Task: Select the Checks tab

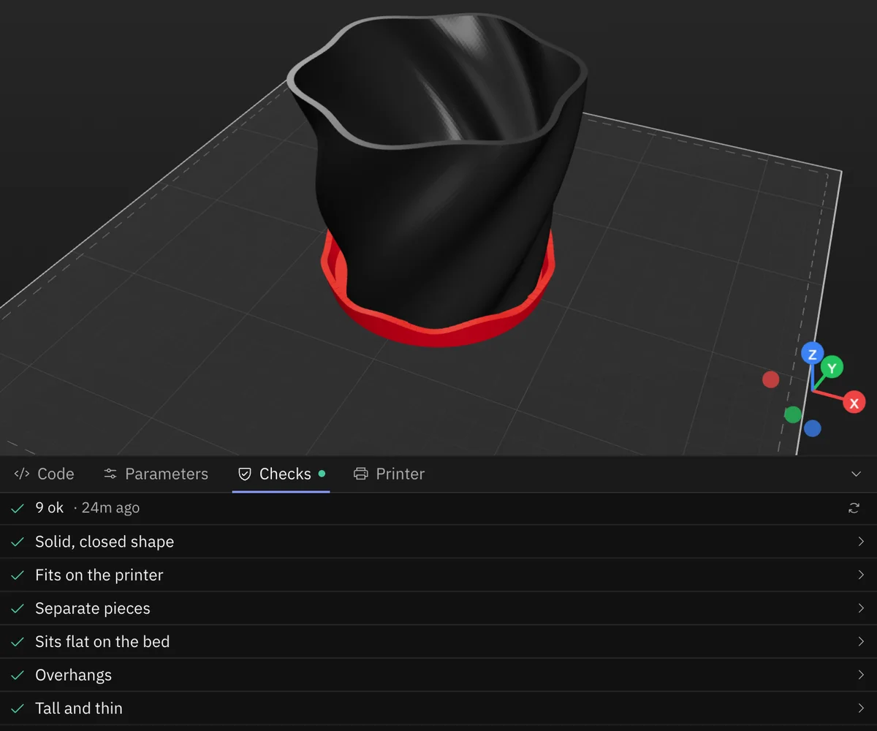Action: pyautogui.click(x=281, y=474)
